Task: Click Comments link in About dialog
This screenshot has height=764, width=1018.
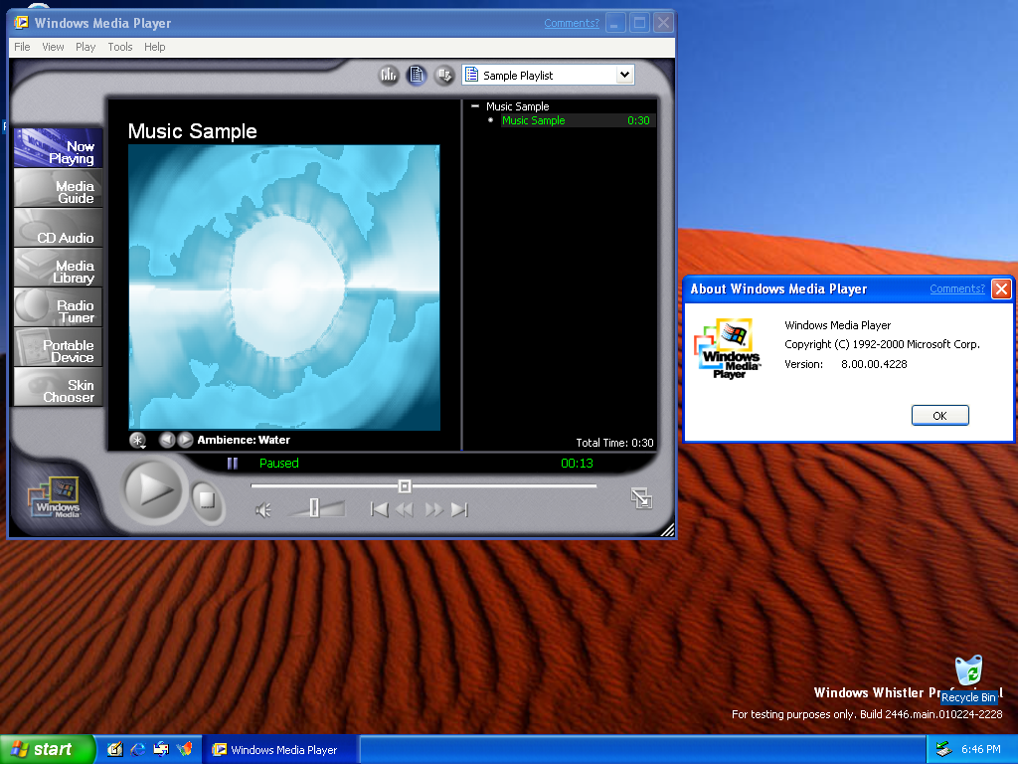Action: click(956, 288)
